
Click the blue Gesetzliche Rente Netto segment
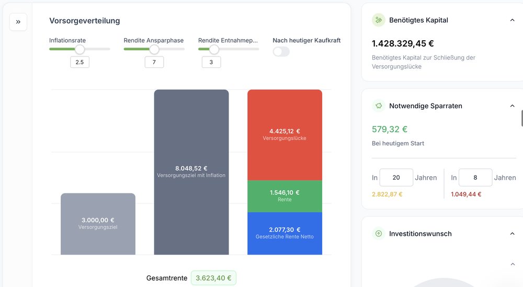click(x=285, y=233)
